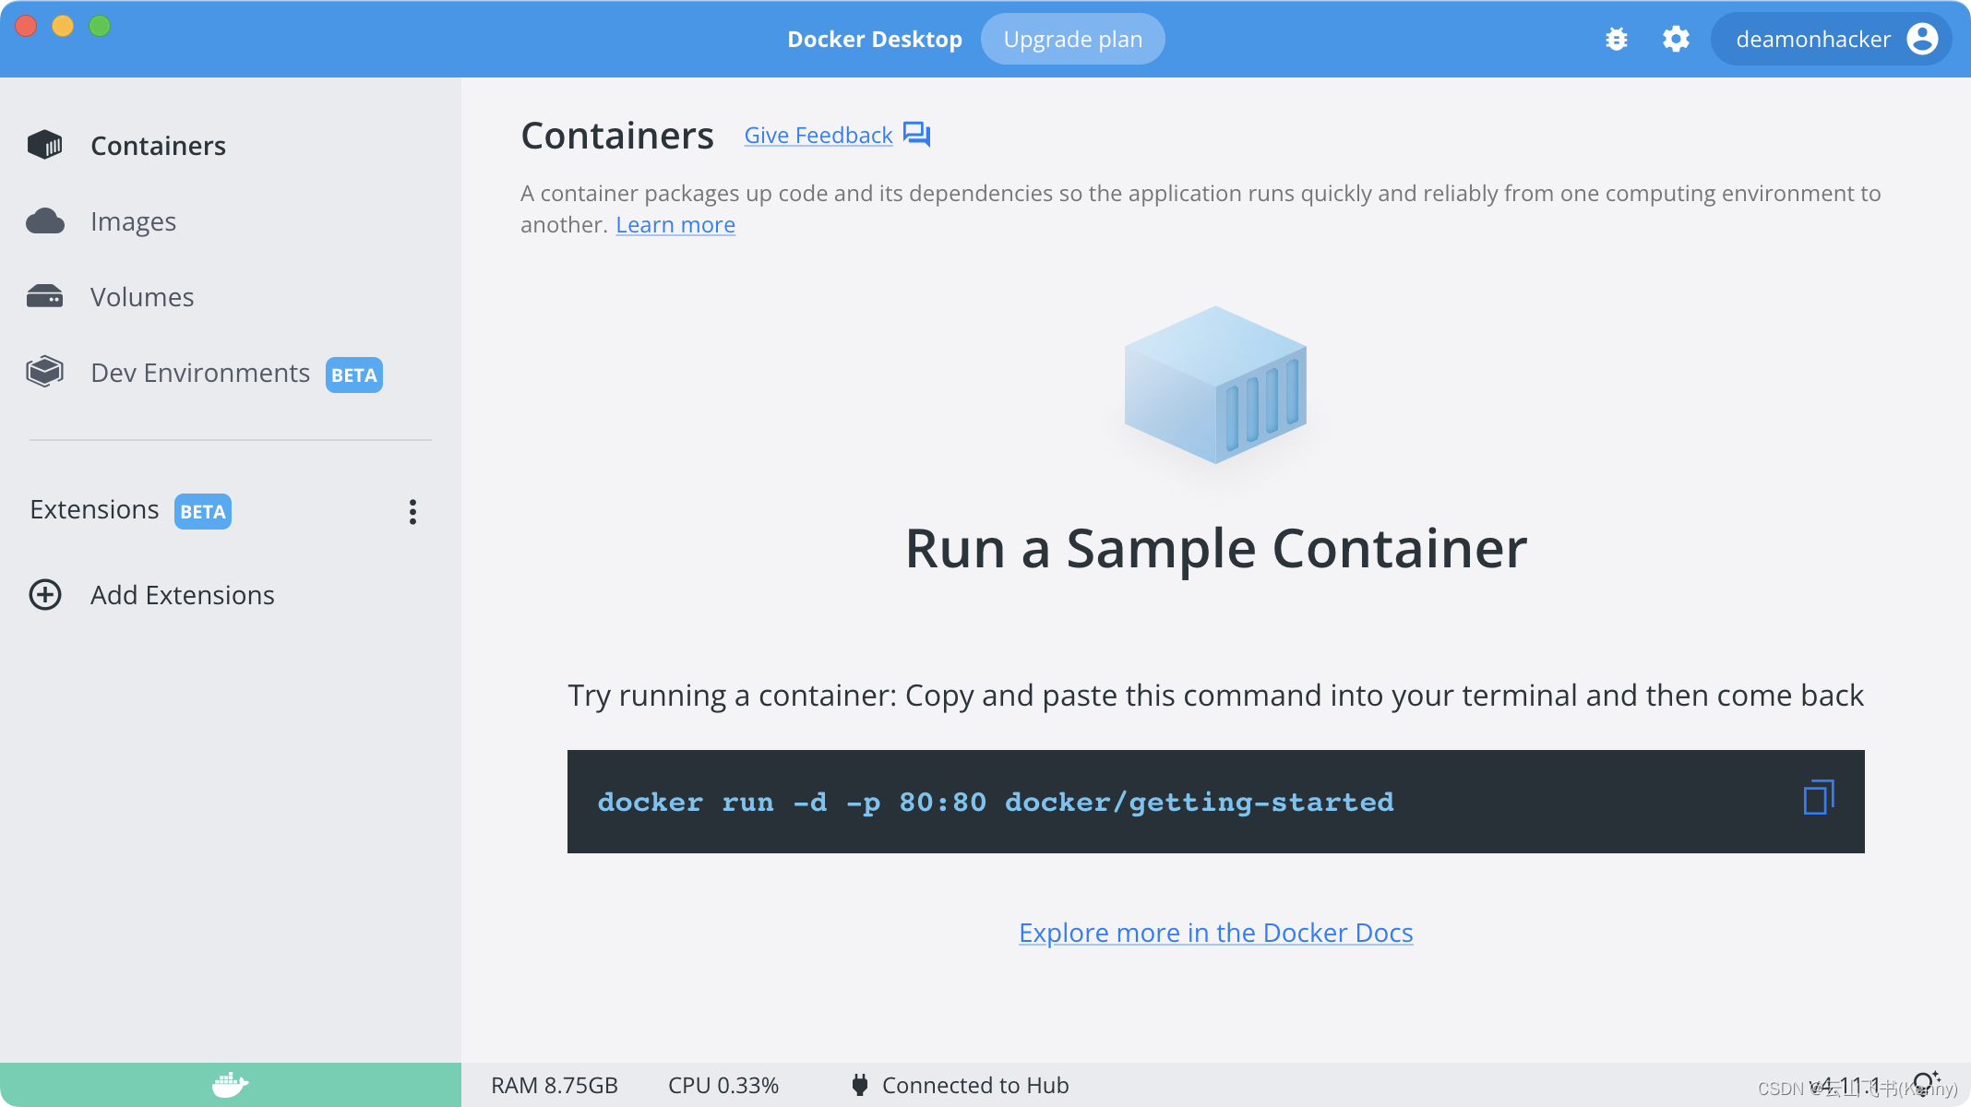Follow the Explore more in the Docker Docs link

(1215, 933)
